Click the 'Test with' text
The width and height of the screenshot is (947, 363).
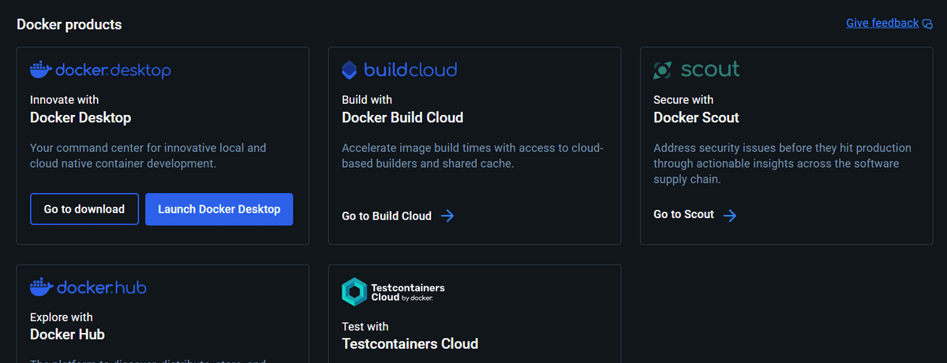click(365, 327)
